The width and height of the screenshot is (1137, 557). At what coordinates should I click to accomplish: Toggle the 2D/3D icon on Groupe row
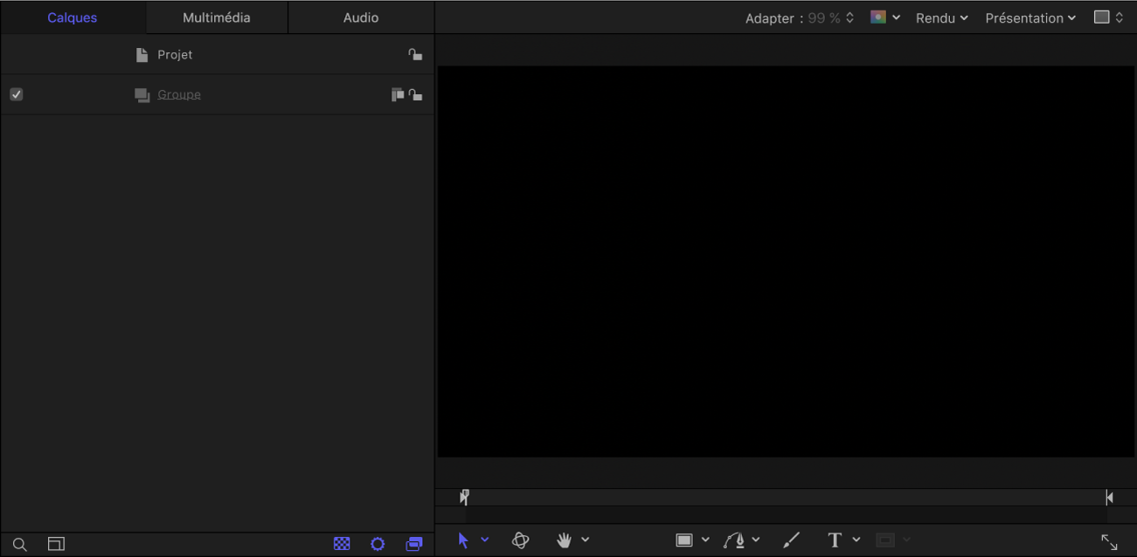click(x=398, y=94)
